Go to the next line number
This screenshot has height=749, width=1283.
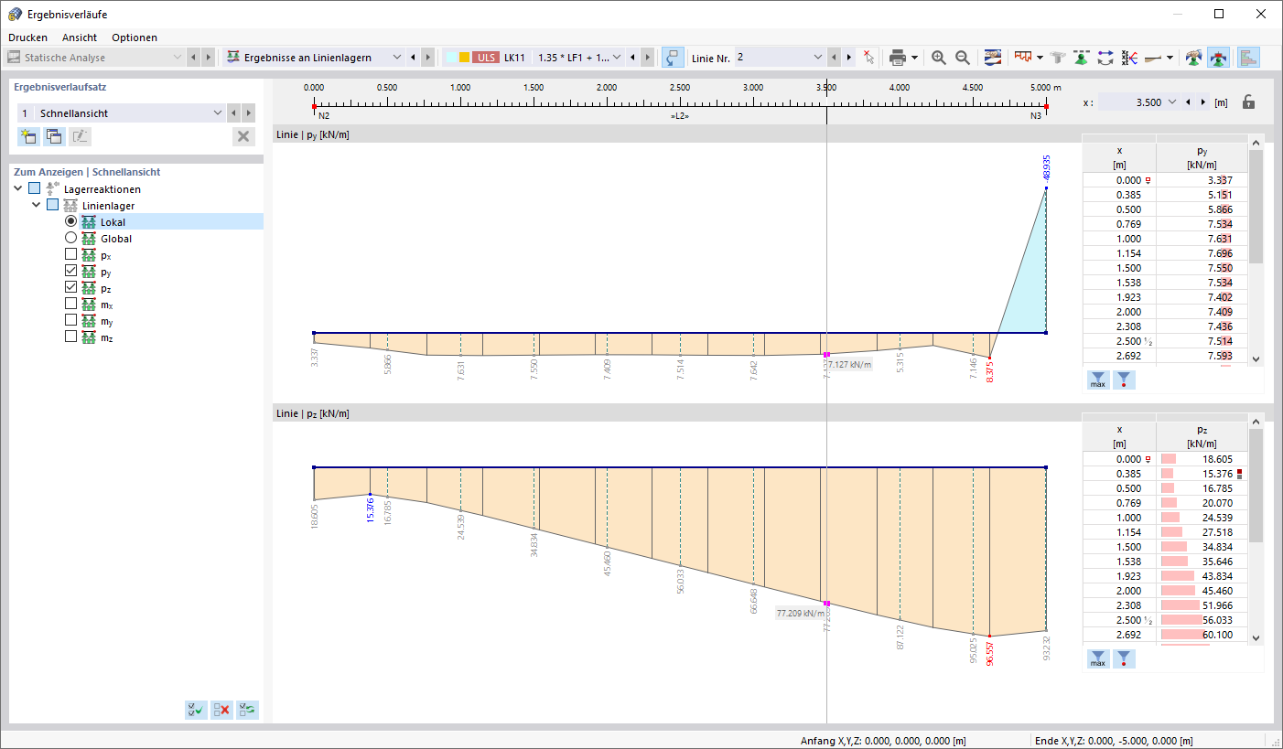849,57
